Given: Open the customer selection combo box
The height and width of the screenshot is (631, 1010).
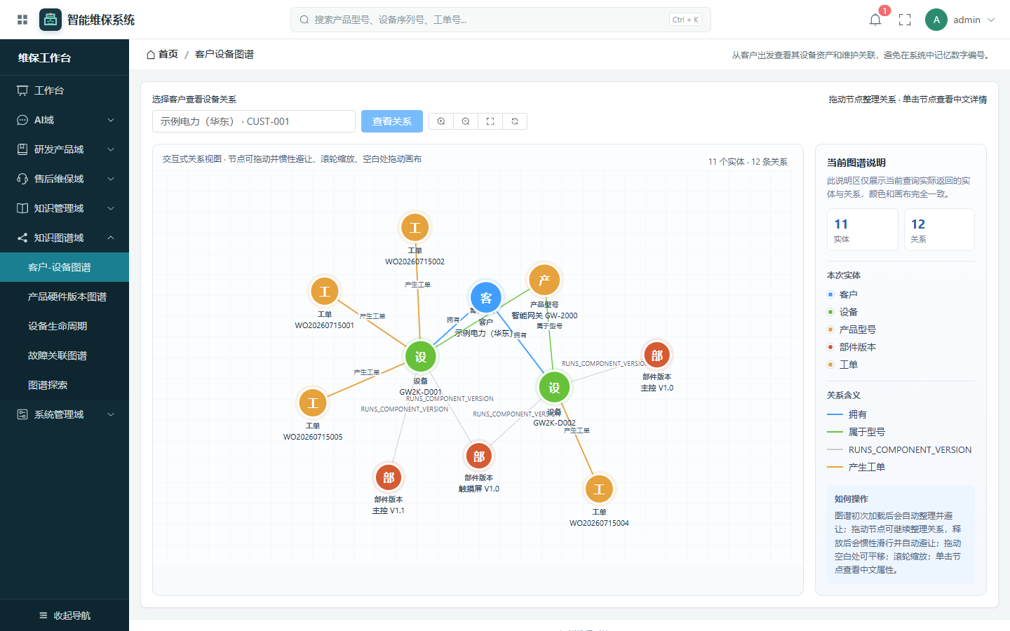Looking at the screenshot, I should coord(254,121).
